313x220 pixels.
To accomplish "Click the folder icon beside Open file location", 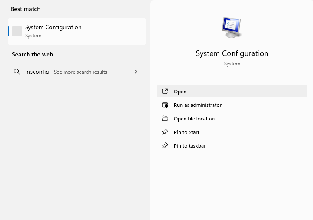I will (165, 119).
